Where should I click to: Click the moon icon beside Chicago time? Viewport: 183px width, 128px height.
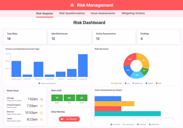click(41, 99)
